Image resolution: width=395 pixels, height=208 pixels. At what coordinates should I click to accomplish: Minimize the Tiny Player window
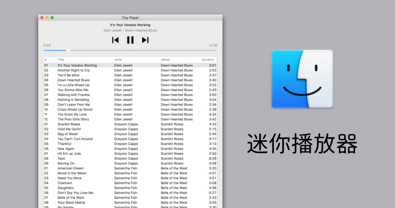[47, 18]
